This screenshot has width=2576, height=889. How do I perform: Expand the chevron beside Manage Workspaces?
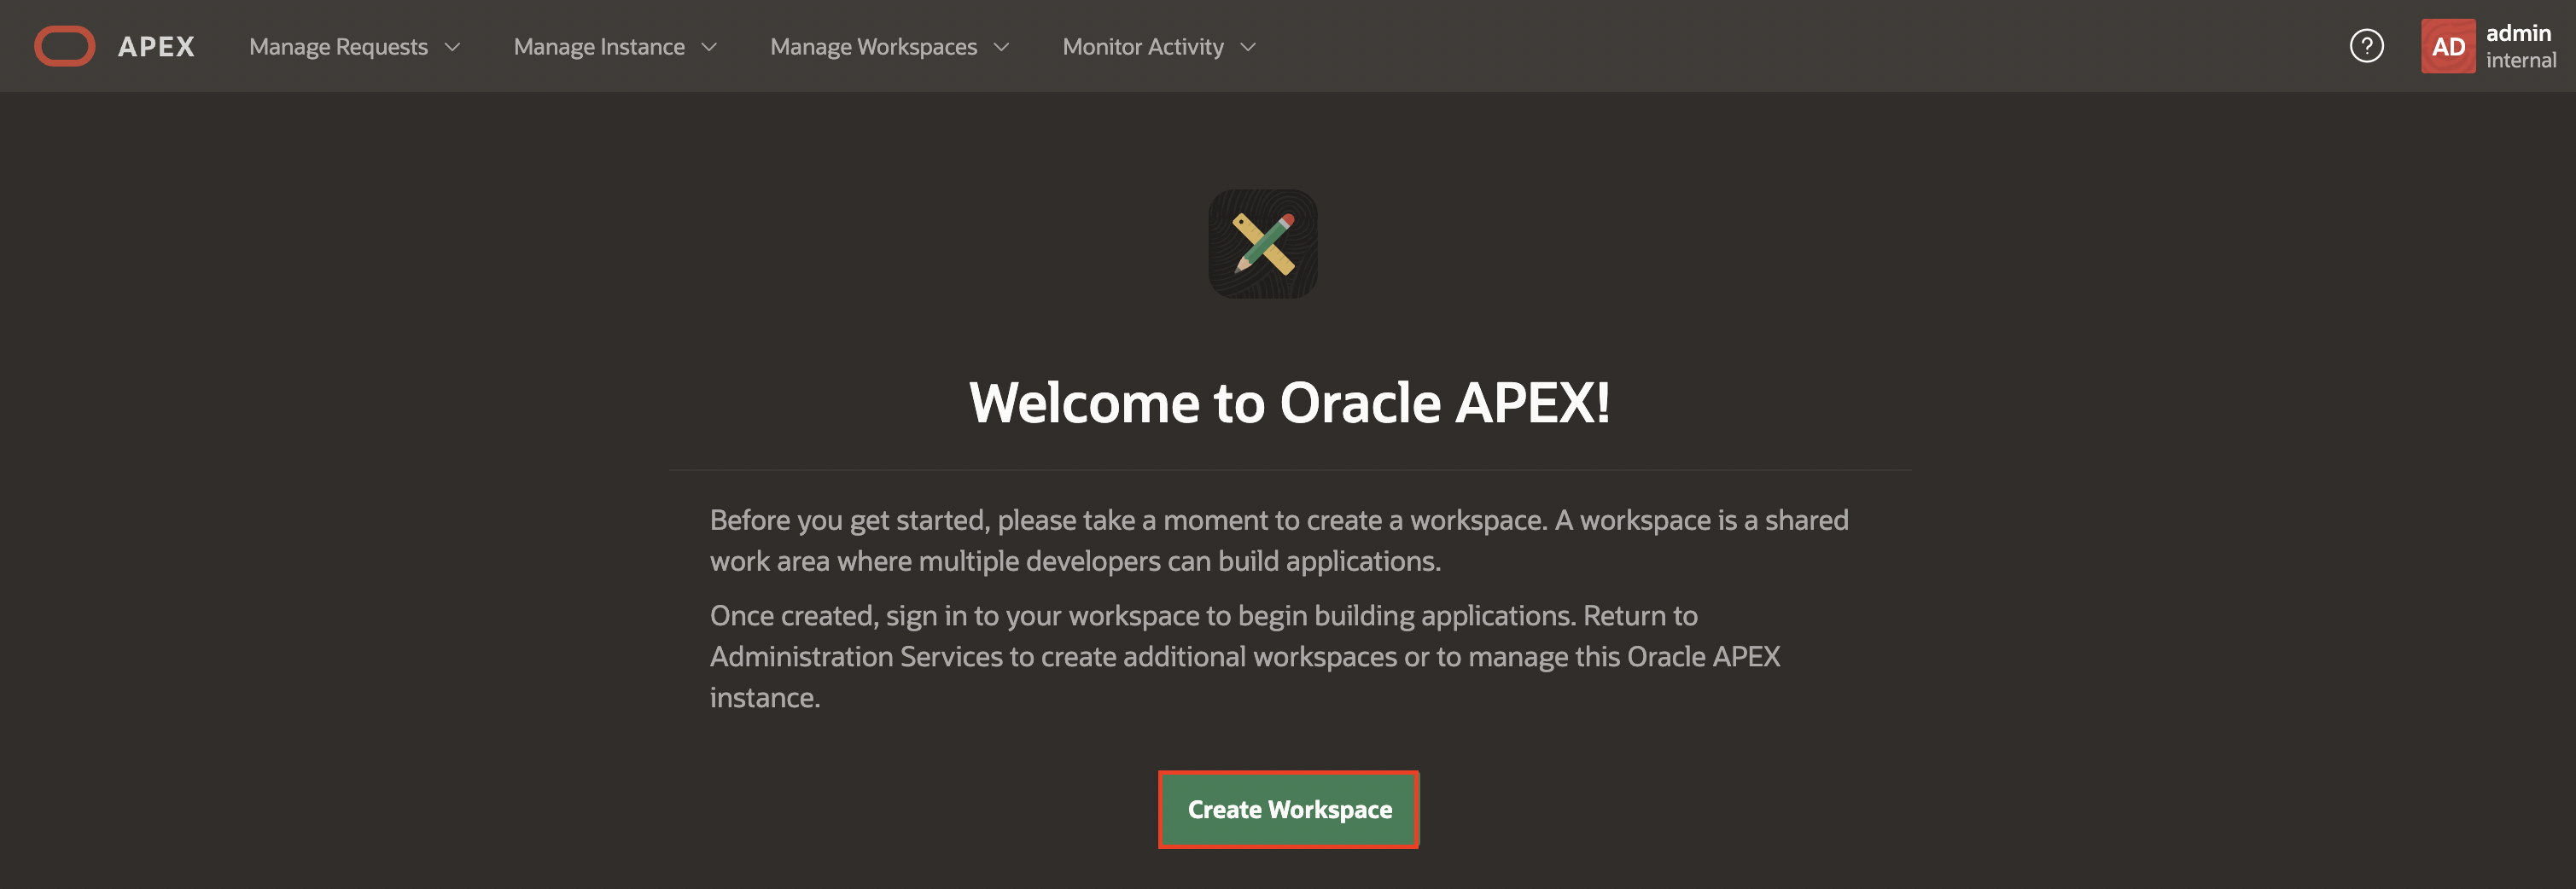pos(1001,47)
